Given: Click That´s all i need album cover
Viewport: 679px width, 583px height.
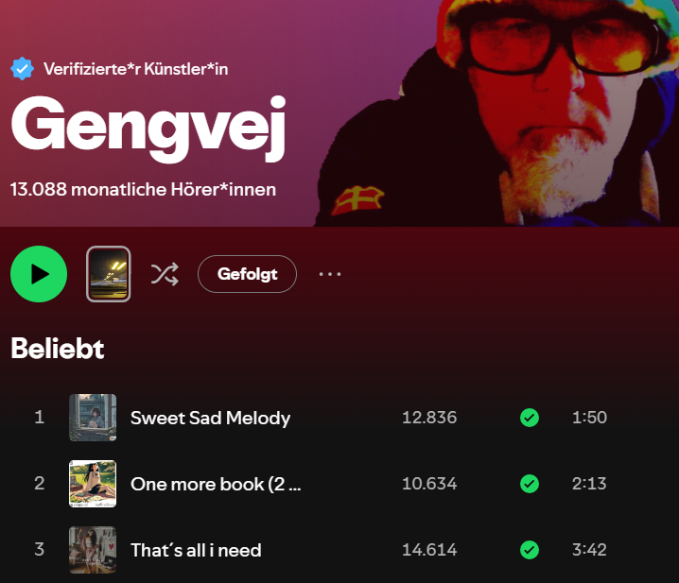Looking at the screenshot, I should pyautogui.click(x=93, y=550).
